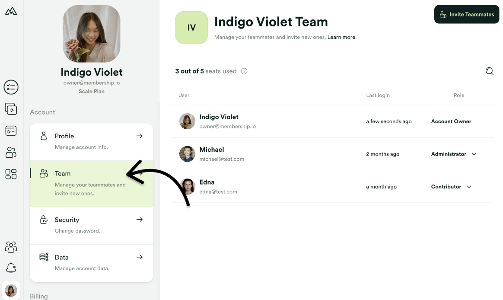Select the stacked video library icon

[x=11, y=109]
